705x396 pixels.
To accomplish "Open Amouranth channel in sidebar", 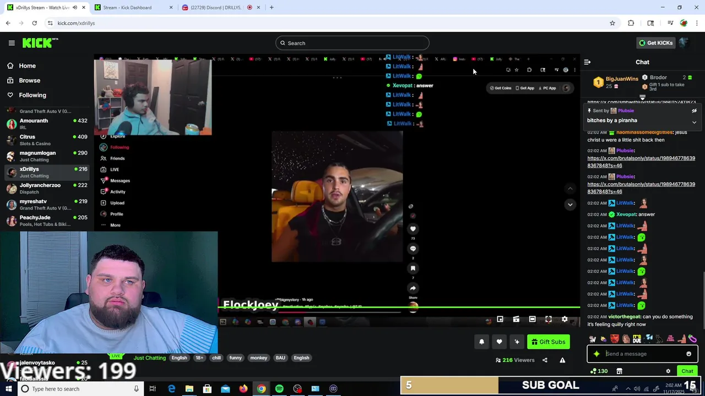I will (x=46, y=124).
